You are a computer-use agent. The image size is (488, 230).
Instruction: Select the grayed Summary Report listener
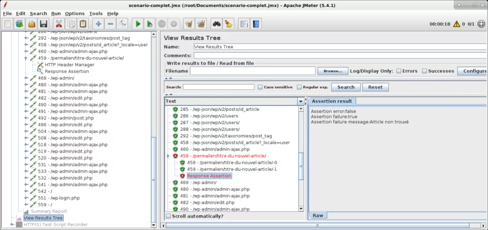point(49,211)
